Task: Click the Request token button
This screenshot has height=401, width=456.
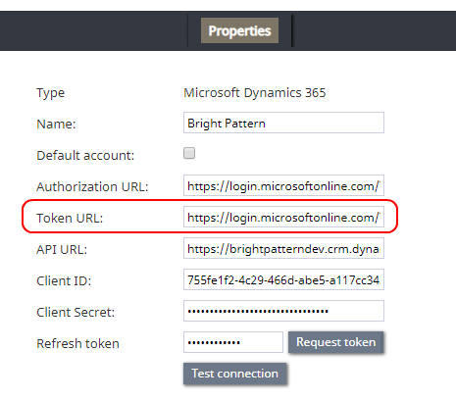Action: click(x=335, y=342)
